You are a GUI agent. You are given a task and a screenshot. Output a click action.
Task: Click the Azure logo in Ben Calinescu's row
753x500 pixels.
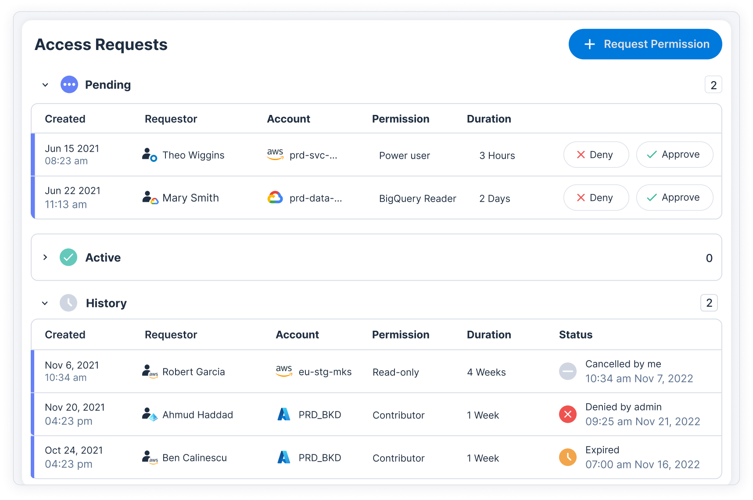tap(284, 457)
